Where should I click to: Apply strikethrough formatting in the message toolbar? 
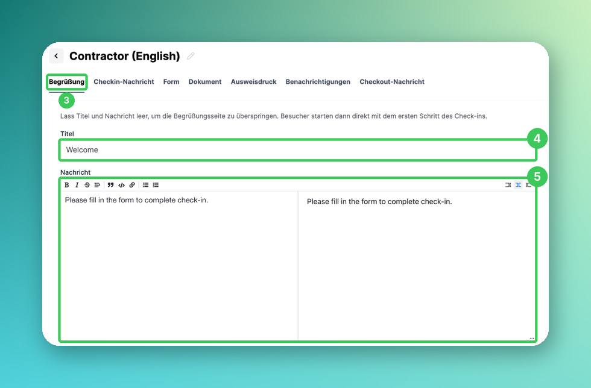coord(87,185)
